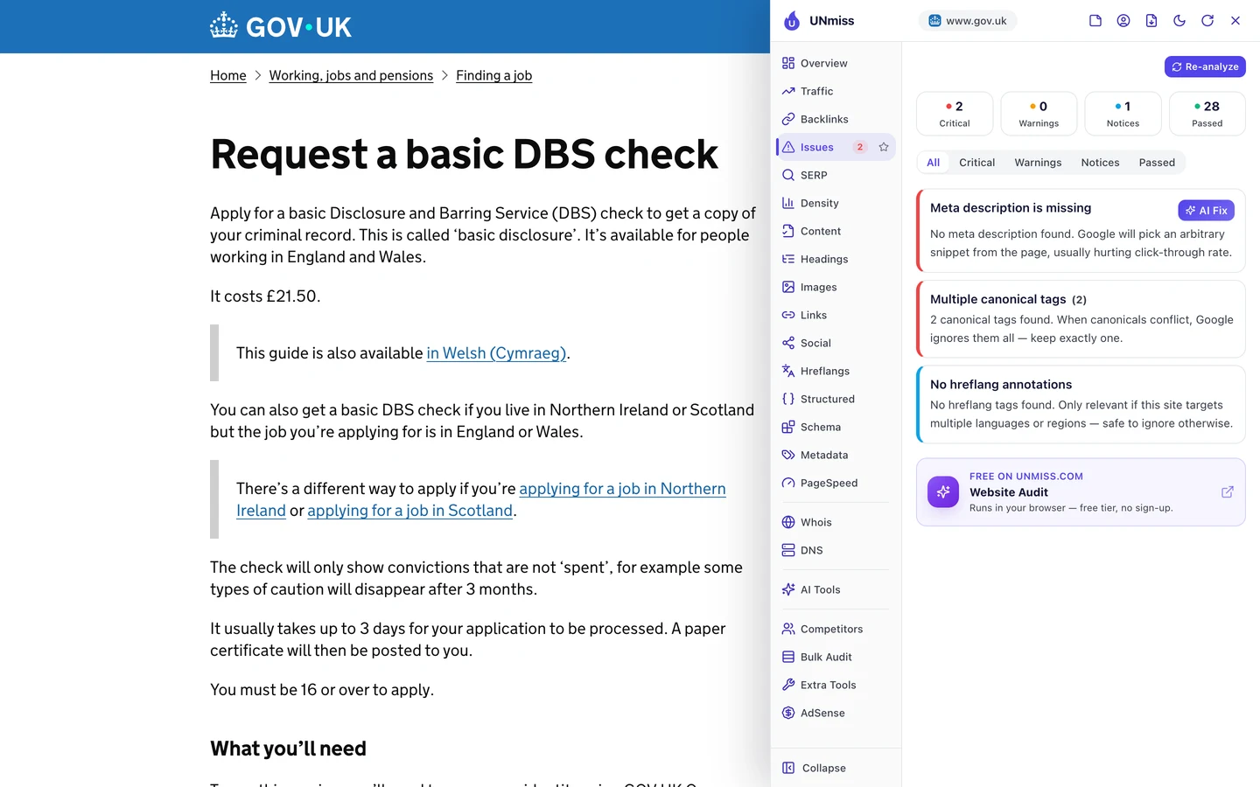Open the Website Audit external link icon
1260x787 pixels.
(x=1228, y=492)
